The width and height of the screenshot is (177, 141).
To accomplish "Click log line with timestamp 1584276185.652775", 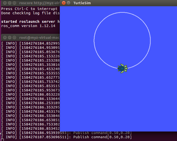I will pyautogui.click(x=31, y=78).
